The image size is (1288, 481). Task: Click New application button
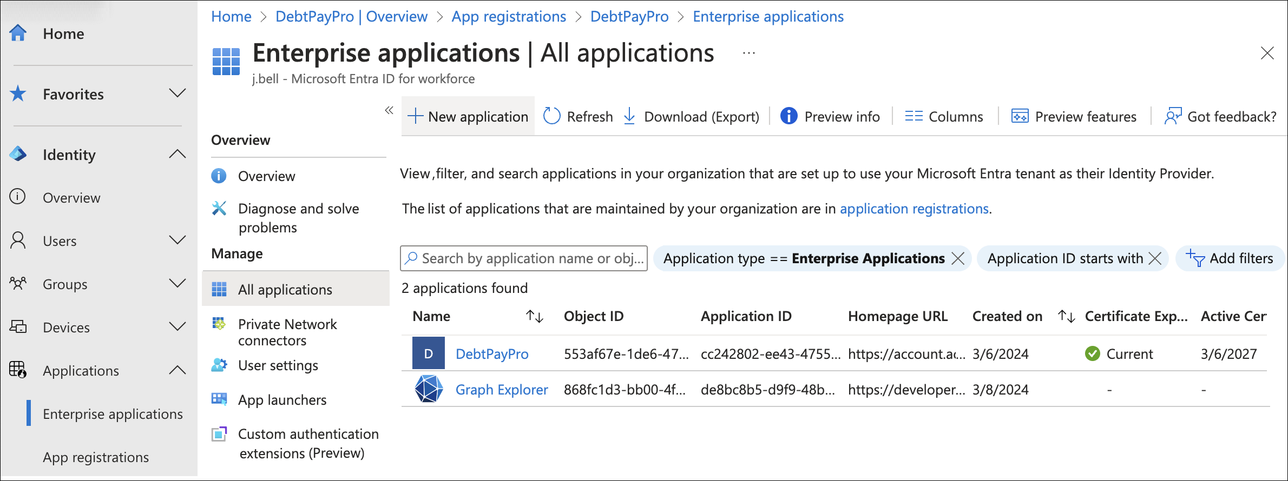(468, 116)
